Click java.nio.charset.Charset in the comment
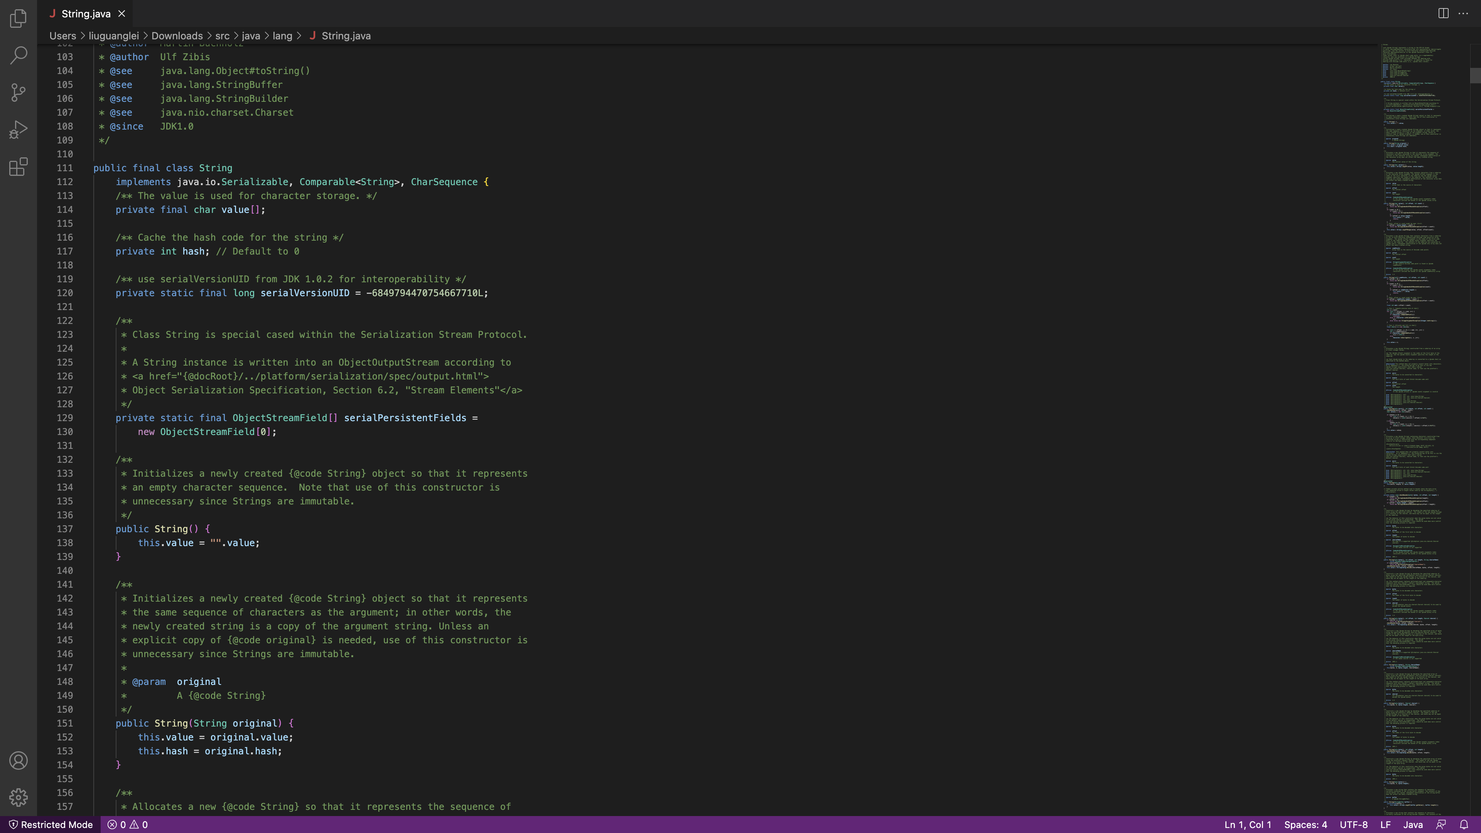This screenshot has width=1481, height=833. click(226, 113)
